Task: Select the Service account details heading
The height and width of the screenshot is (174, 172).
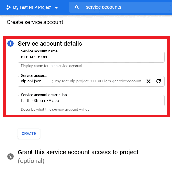Action: coord(50,43)
